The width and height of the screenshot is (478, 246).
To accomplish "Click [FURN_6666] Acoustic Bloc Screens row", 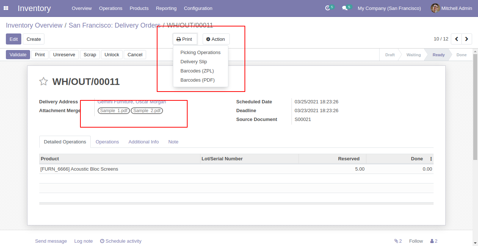I will (236, 169).
